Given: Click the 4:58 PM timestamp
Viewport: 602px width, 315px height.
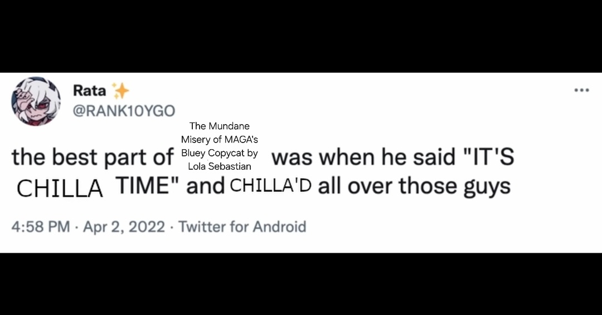Looking at the screenshot, I should coord(41,227).
